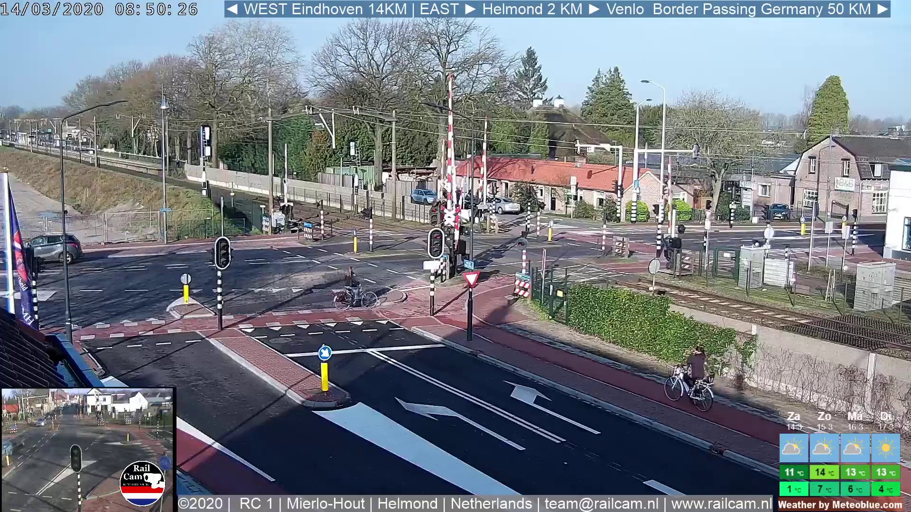
Task: Click Sunday's partly cloudy weather icon
Action: 824,448
